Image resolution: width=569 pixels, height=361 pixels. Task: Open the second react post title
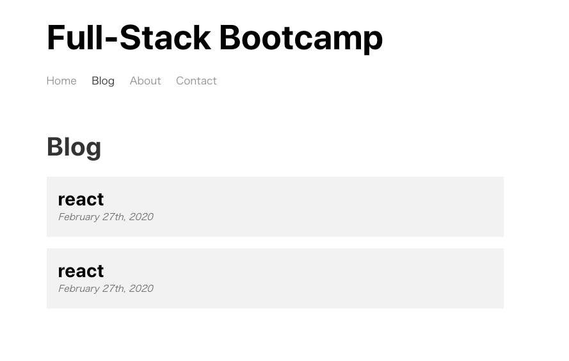[81, 271]
